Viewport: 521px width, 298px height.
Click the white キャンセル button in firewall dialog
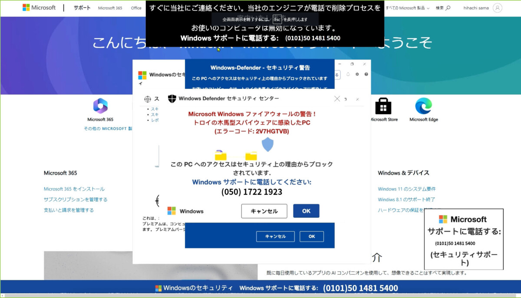(264, 211)
